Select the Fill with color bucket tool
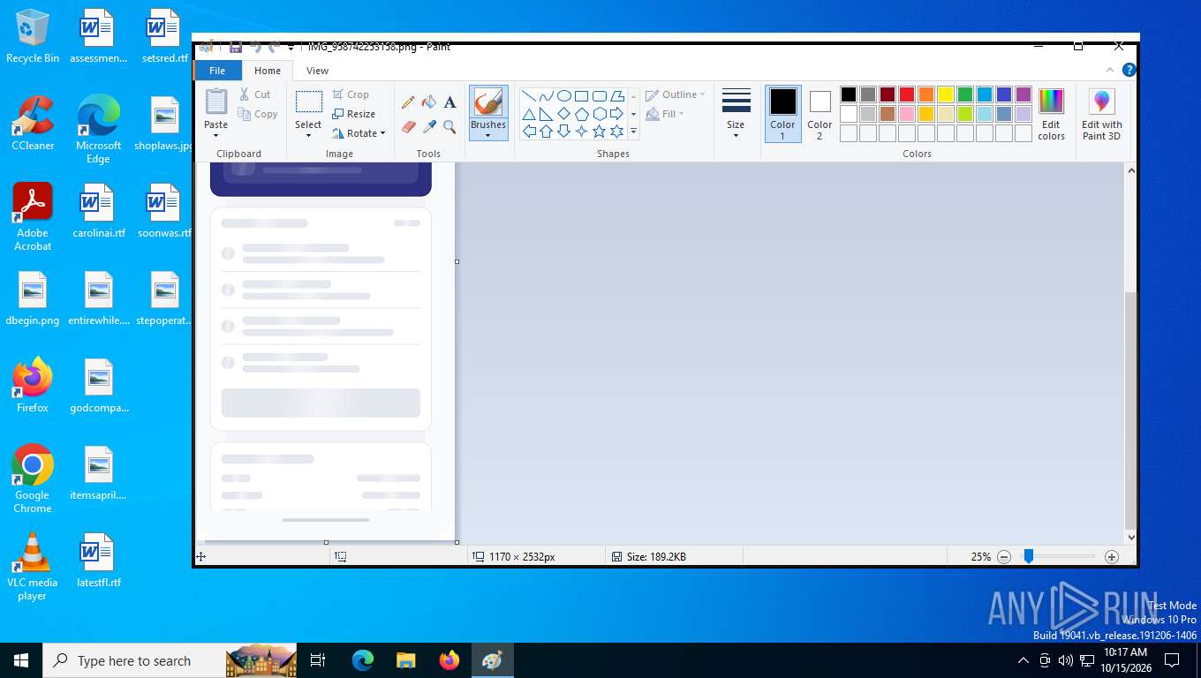This screenshot has height=678, width=1201. coord(429,102)
